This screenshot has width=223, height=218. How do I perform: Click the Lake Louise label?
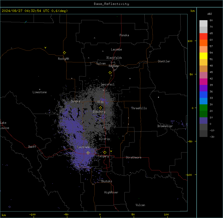pos(5,125)
